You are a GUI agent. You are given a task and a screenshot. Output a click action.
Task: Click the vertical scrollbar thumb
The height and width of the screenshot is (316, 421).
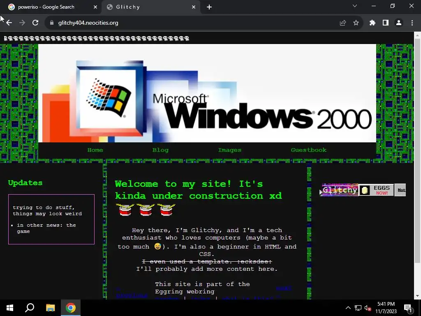[x=417, y=151]
